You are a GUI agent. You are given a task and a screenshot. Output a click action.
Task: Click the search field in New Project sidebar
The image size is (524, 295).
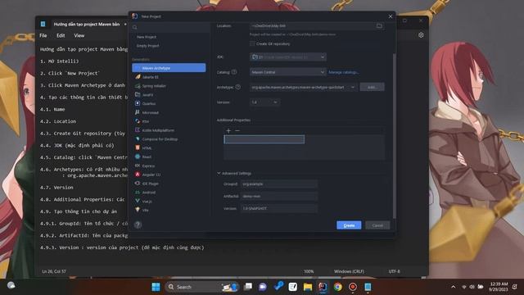point(170,27)
